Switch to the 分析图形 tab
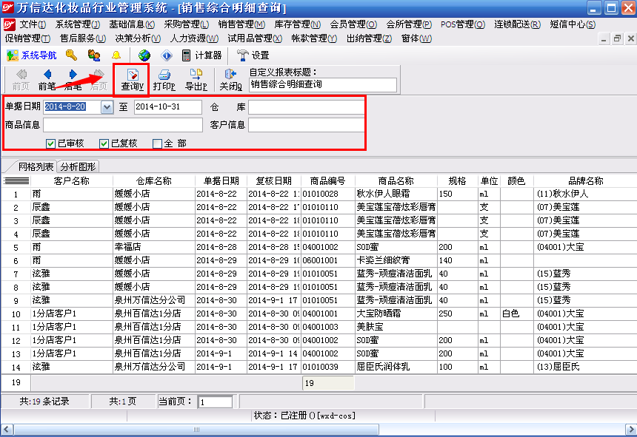Image resolution: width=637 pixels, height=437 pixels. [78, 166]
